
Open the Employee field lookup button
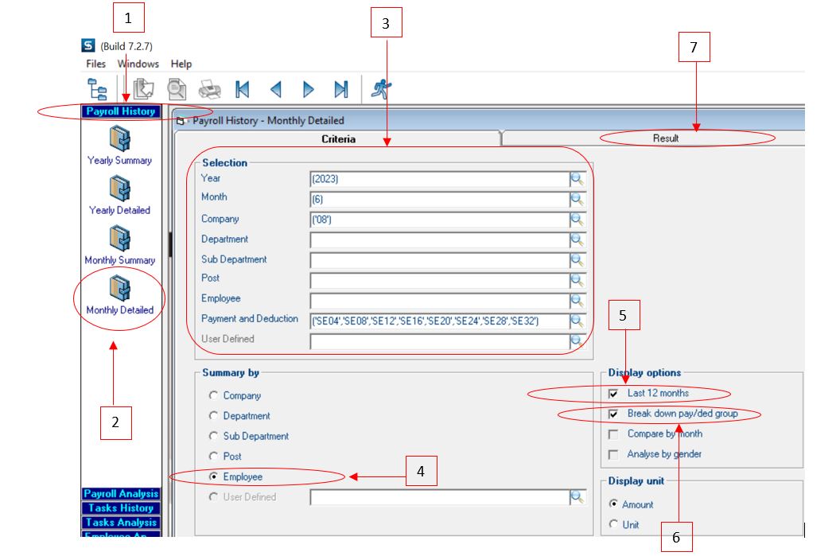pos(577,301)
